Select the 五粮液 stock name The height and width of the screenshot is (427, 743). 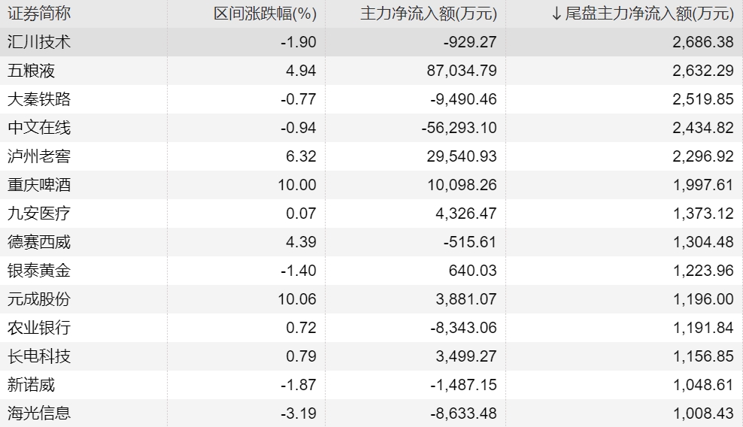32,71
